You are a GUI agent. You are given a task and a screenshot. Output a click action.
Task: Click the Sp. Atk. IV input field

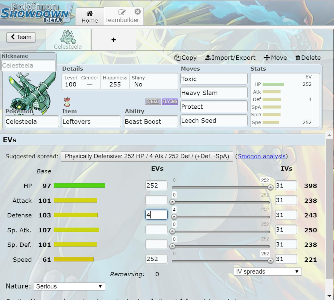click(286, 230)
